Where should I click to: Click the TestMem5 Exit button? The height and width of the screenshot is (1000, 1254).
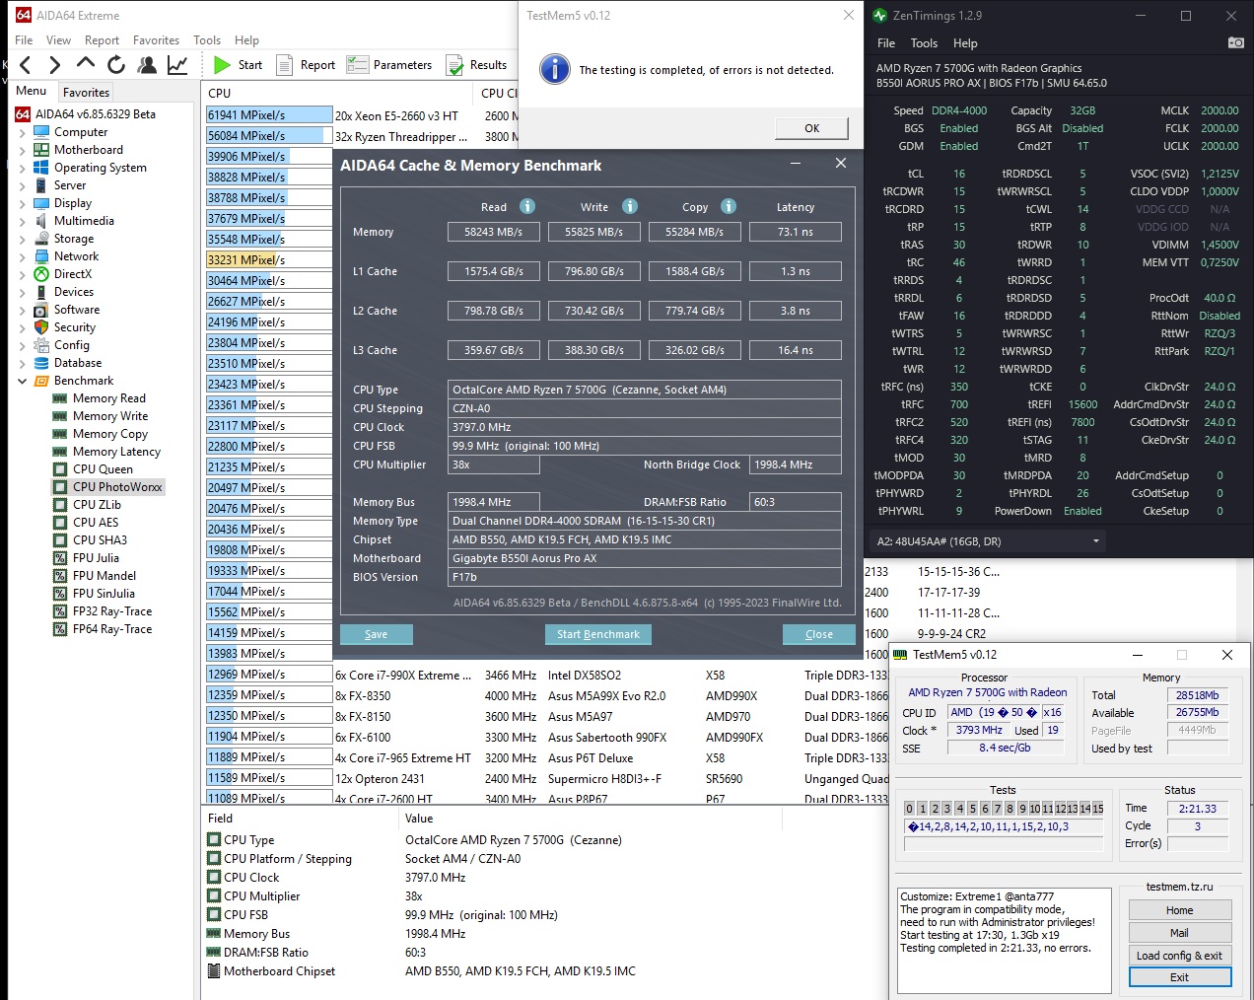(1179, 977)
